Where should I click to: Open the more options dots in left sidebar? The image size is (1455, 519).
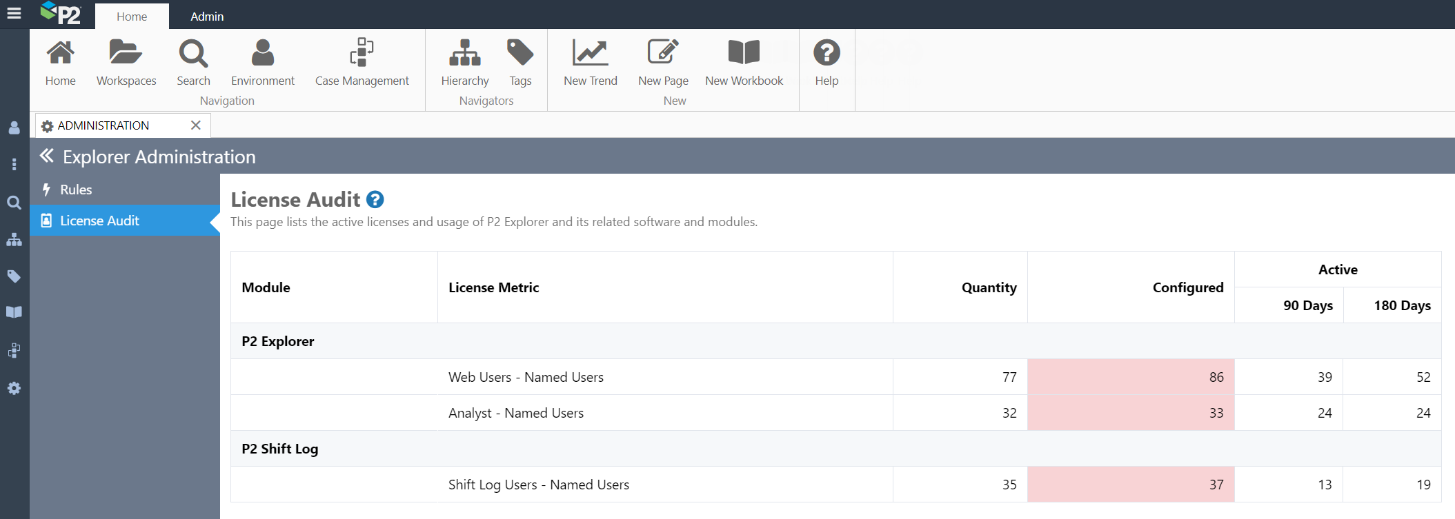coord(14,164)
